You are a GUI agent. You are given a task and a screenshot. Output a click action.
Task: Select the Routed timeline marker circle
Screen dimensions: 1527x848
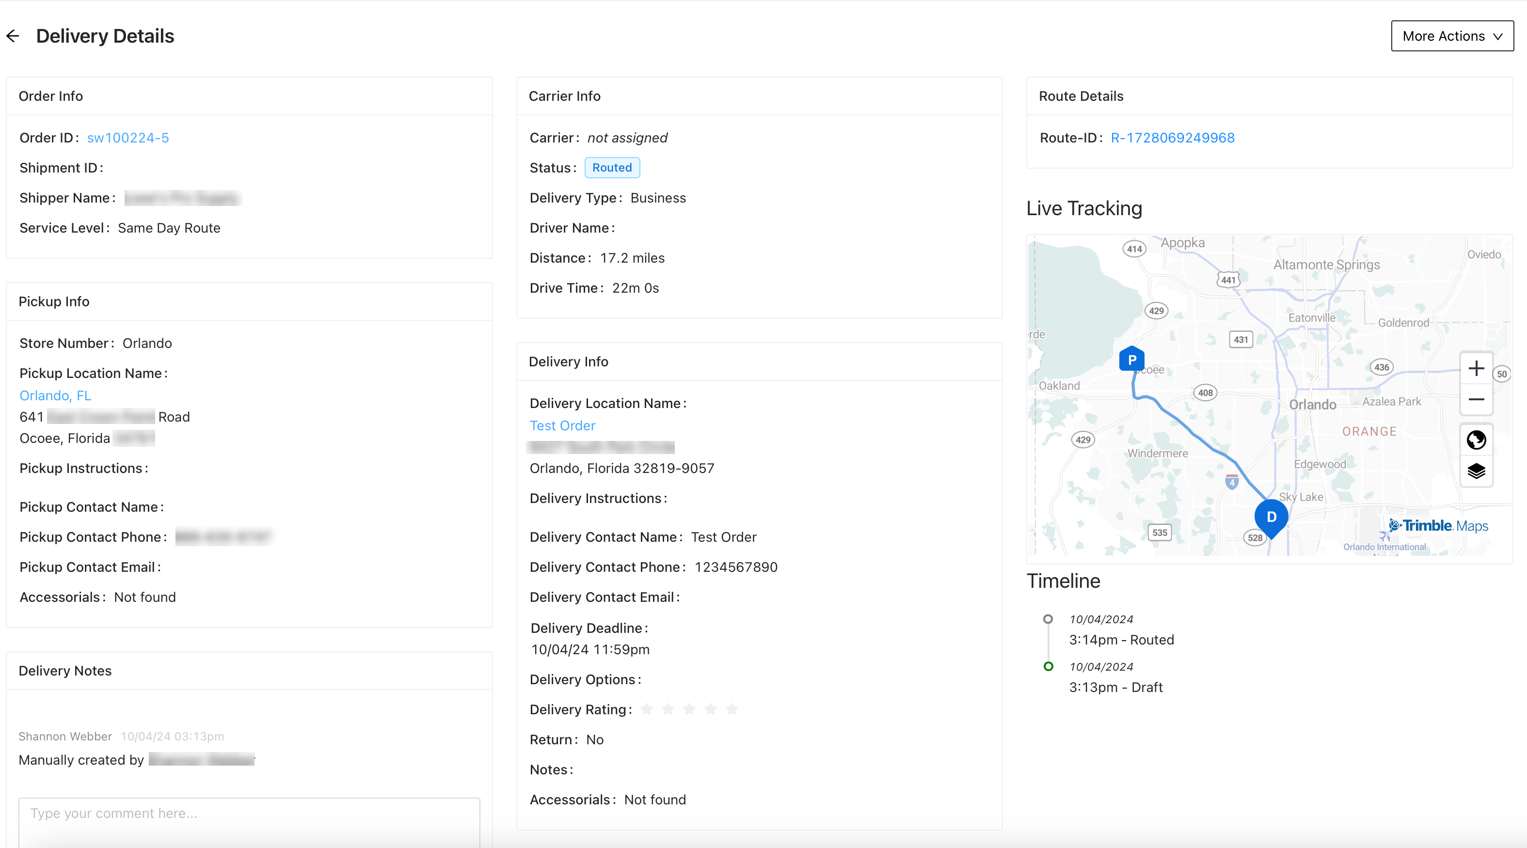(x=1048, y=619)
